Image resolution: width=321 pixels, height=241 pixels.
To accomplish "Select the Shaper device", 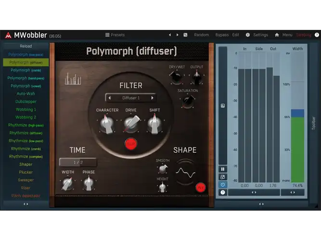I will tap(26, 164).
